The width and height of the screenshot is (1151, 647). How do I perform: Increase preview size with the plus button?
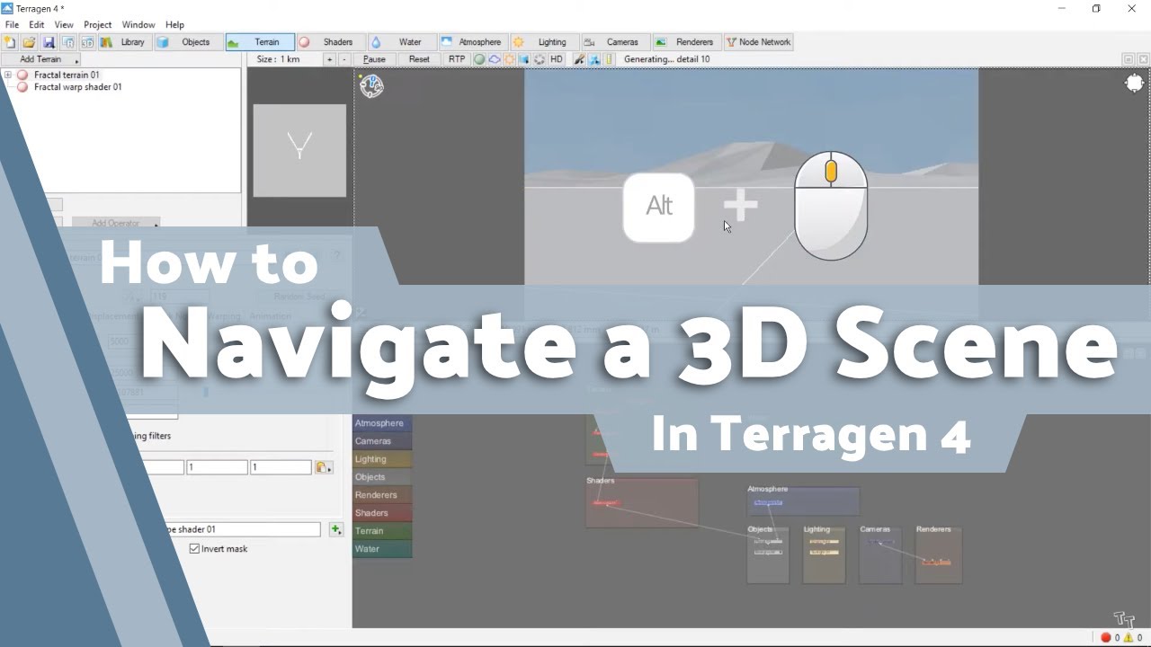pyautogui.click(x=329, y=59)
